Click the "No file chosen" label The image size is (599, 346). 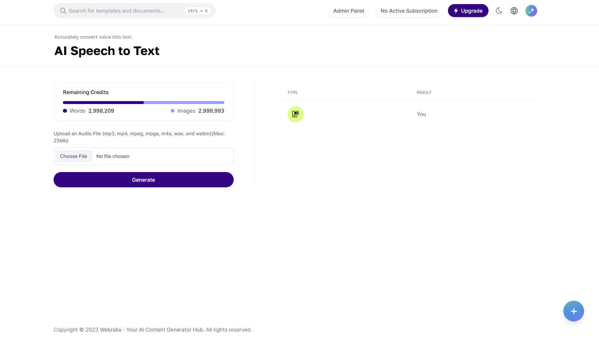click(x=113, y=156)
